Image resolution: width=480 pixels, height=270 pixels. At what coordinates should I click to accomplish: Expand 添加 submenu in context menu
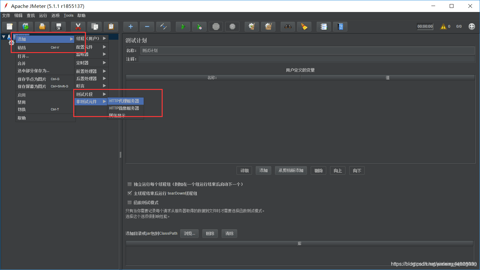(x=45, y=39)
